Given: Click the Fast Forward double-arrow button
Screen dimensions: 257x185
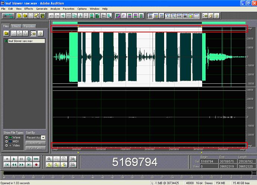Looking at the screenshot, I should [x=22, y=165].
